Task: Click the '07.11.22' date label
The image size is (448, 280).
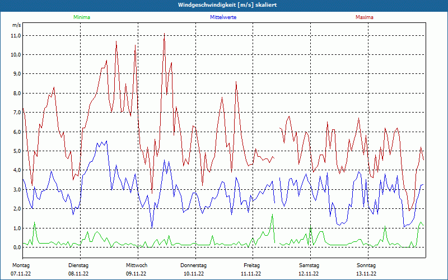Action: click(21, 274)
